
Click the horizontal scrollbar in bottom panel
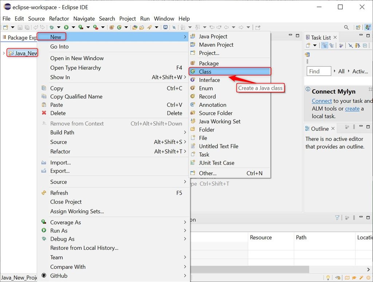tap(250, 269)
